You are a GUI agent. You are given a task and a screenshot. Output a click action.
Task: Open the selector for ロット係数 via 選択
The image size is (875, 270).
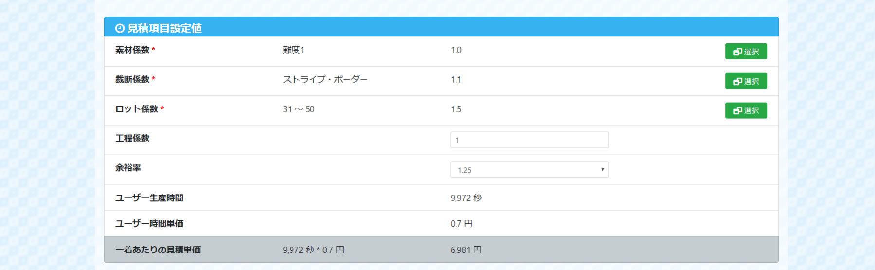point(746,110)
